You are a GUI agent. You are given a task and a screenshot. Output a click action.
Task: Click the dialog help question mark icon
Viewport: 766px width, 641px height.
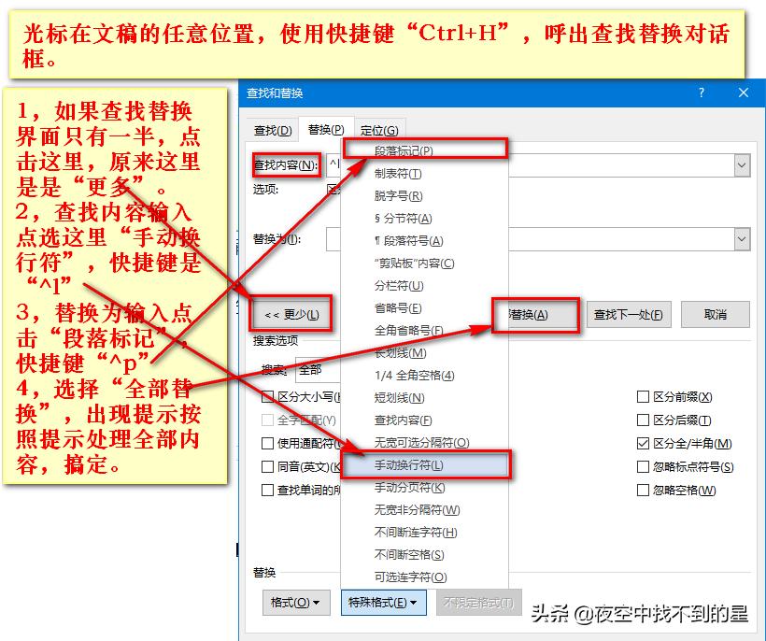coord(701,93)
